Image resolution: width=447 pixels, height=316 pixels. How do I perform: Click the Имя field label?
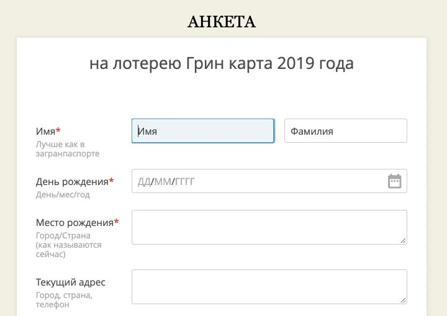coord(45,131)
